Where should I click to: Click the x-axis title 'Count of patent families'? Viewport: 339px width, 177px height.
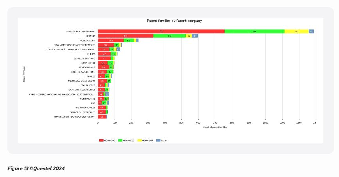[215, 127]
